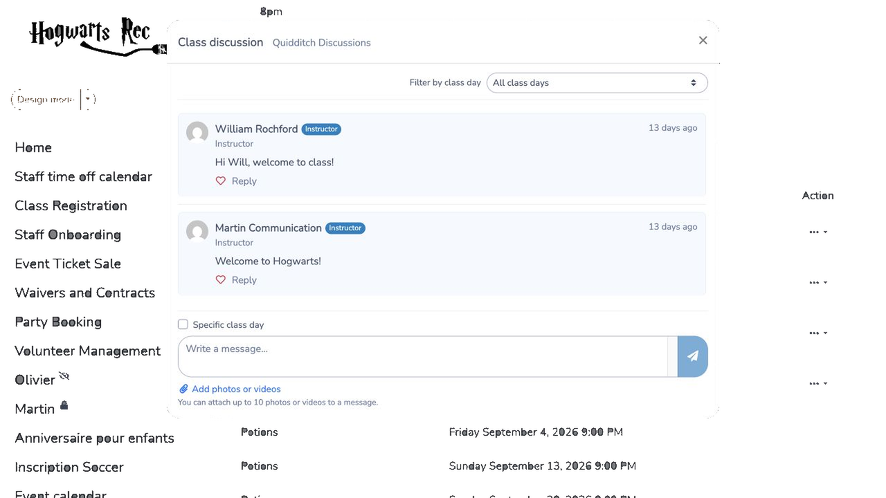
Task: Click William Rochford's name
Action: [x=256, y=129]
